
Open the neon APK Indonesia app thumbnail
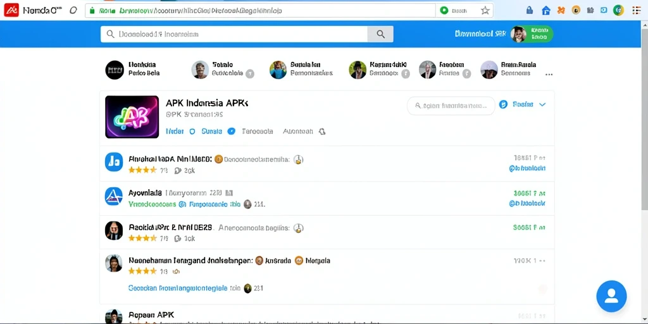tap(132, 117)
